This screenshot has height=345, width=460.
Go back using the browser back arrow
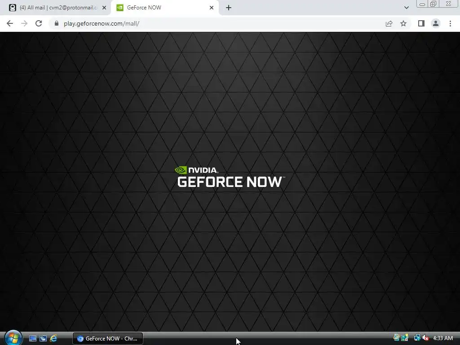[x=10, y=23]
